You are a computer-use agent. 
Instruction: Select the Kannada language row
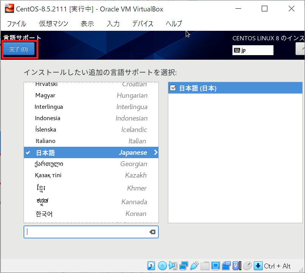(91, 202)
